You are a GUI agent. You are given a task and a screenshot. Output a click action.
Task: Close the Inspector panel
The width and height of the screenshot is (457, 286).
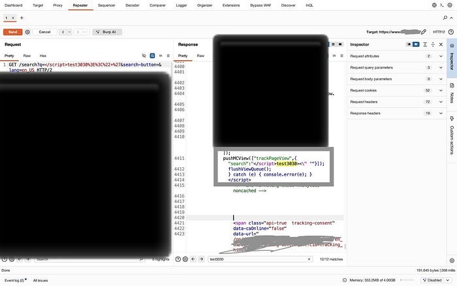441,44
